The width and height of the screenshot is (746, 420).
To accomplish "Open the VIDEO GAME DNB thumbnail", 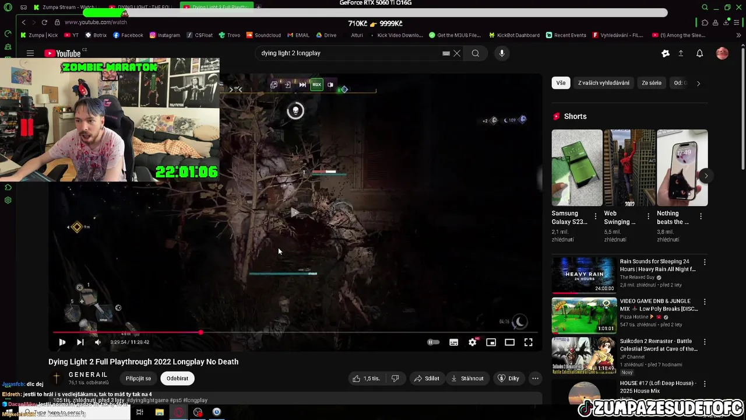I will pyautogui.click(x=584, y=315).
